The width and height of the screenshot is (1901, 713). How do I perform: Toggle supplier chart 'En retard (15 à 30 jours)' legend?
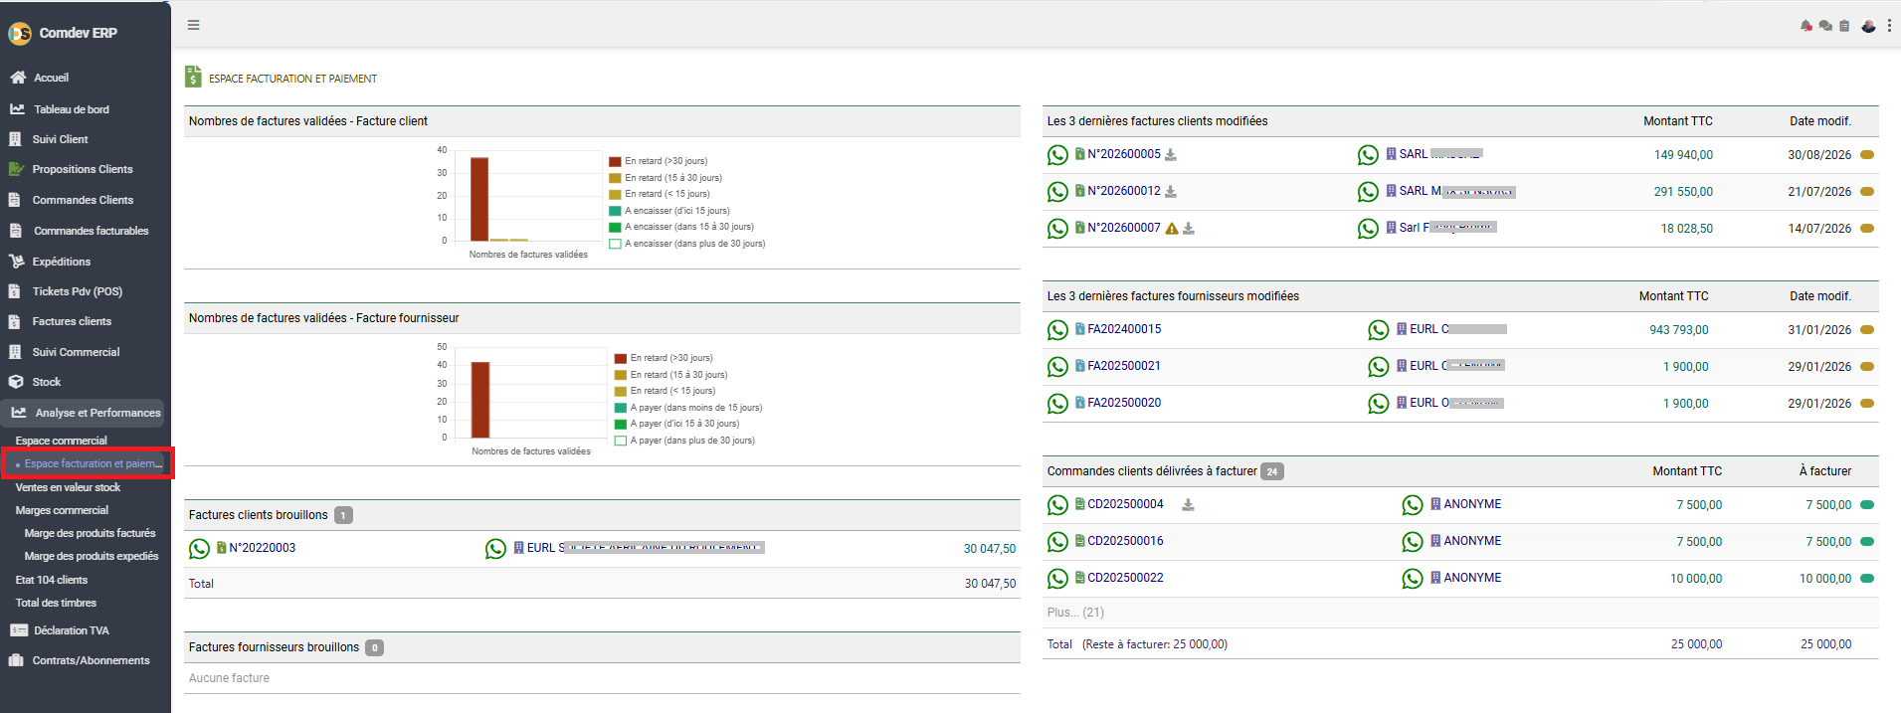tap(670, 375)
